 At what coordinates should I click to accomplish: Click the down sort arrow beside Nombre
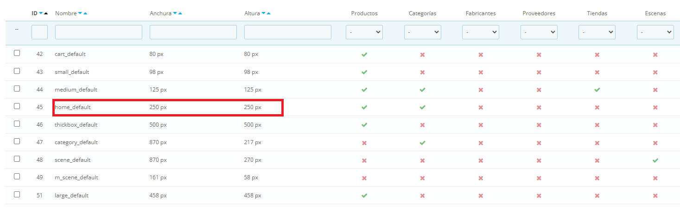(x=80, y=13)
